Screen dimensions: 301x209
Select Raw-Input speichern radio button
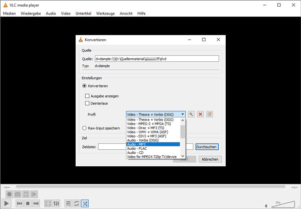84,128
